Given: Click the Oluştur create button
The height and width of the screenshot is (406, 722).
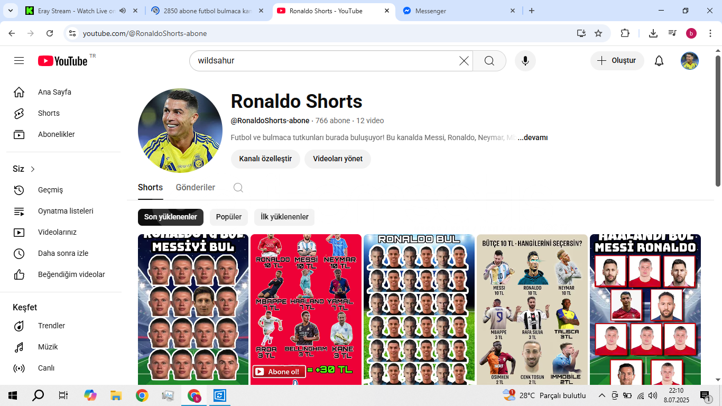Looking at the screenshot, I should pyautogui.click(x=617, y=61).
